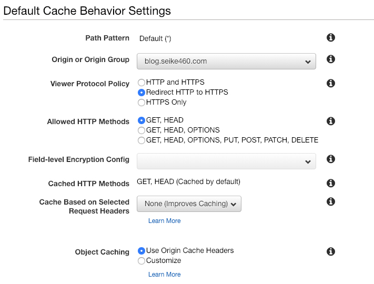Click Learn More under request headers
This screenshot has width=374, height=284.
point(164,221)
